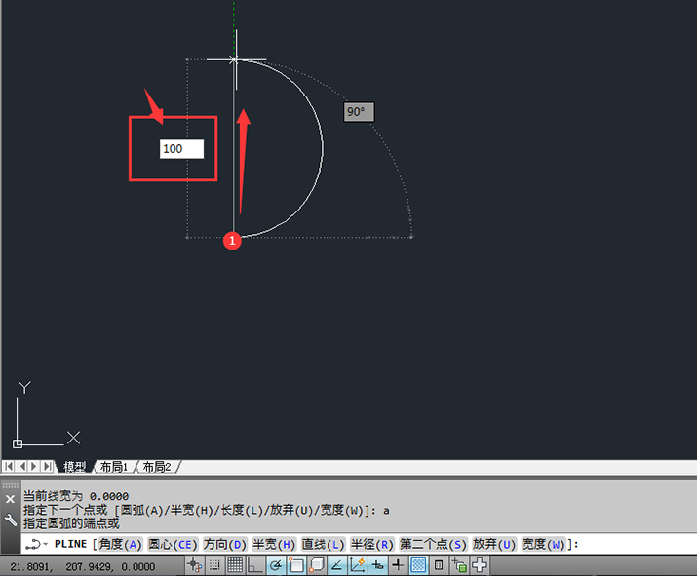697x576 pixels.
Task: Toggle Polar Tracking in status bar
Action: point(276,565)
